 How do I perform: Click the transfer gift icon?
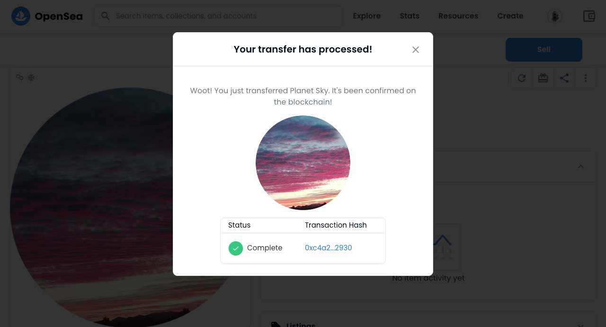pos(543,78)
